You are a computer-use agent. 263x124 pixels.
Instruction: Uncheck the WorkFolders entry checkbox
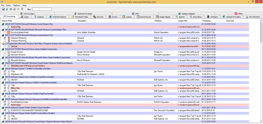[5, 105]
